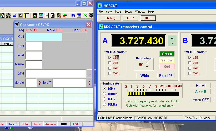Click the GO toolbar icon

click(91, 15)
